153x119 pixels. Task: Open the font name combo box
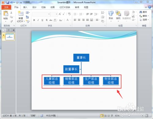[x=41, y=14]
